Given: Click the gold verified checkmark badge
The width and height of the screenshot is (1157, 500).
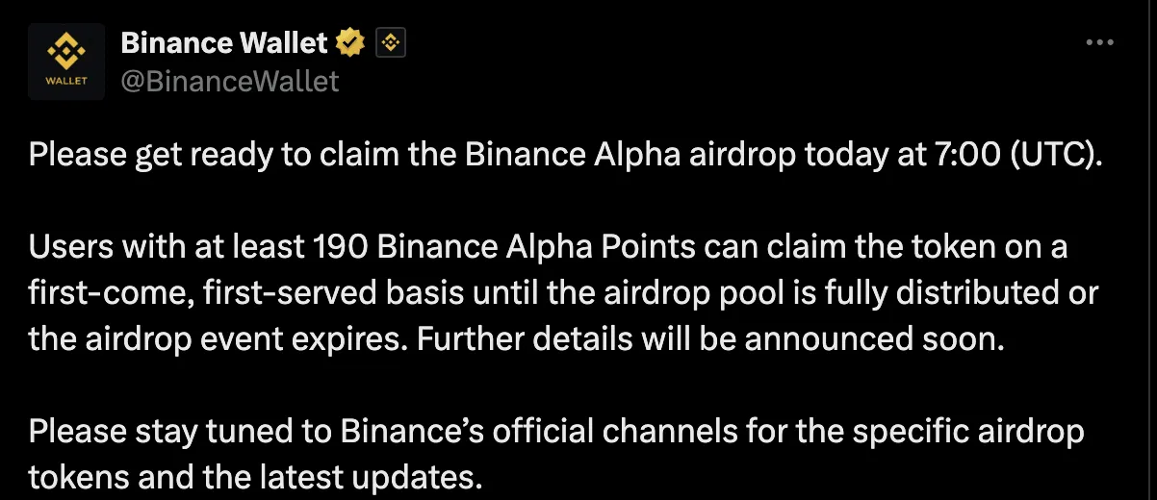Looking at the screenshot, I should [x=350, y=42].
